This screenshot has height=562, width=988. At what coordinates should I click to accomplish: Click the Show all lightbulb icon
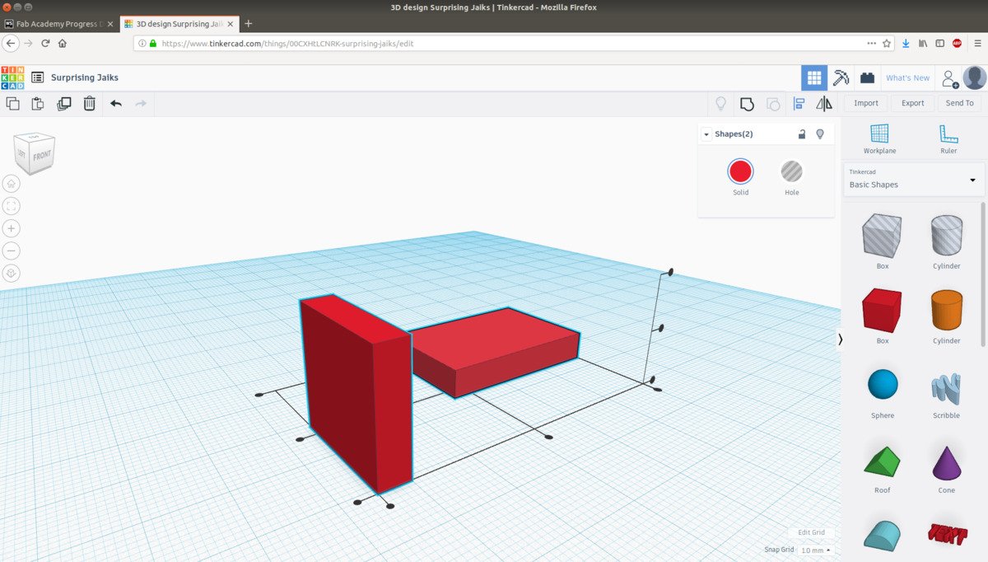pyautogui.click(x=720, y=103)
